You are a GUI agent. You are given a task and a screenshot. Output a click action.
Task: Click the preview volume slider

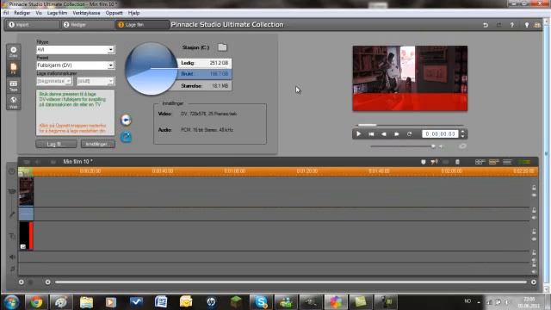pyautogui.click(x=403, y=146)
